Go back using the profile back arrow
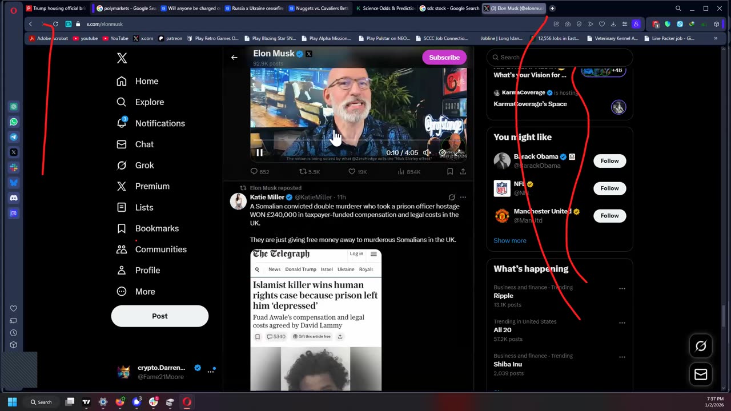The image size is (731, 411). coord(234,57)
